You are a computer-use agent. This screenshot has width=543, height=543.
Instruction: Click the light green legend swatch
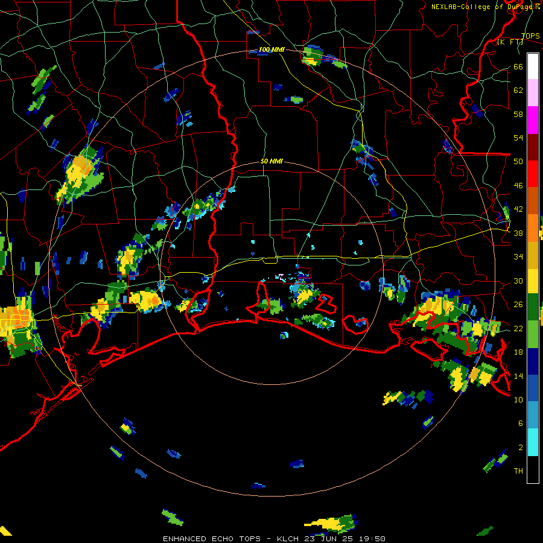[533, 334]
